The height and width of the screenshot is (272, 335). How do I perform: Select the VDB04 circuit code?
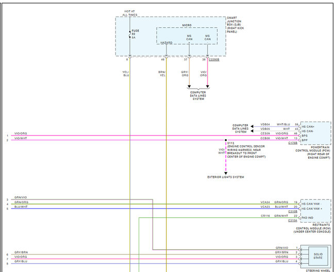(x=265, y=125)
